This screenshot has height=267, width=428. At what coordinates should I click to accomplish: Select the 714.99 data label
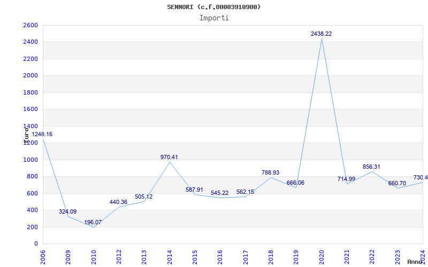pyautogui.click(x=346, y=179)
